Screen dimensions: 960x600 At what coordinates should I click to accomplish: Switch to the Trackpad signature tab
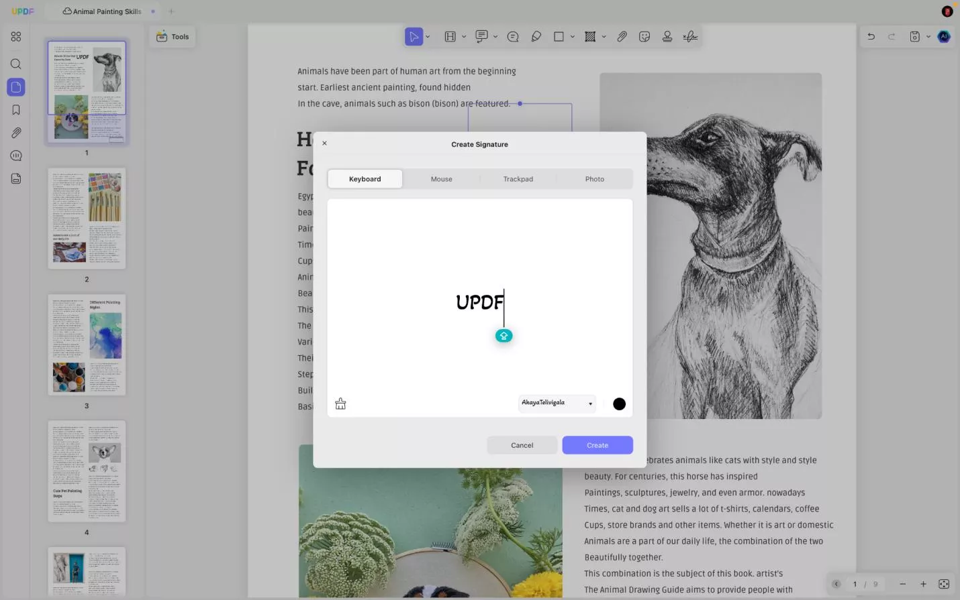click(x=518, y=179)
